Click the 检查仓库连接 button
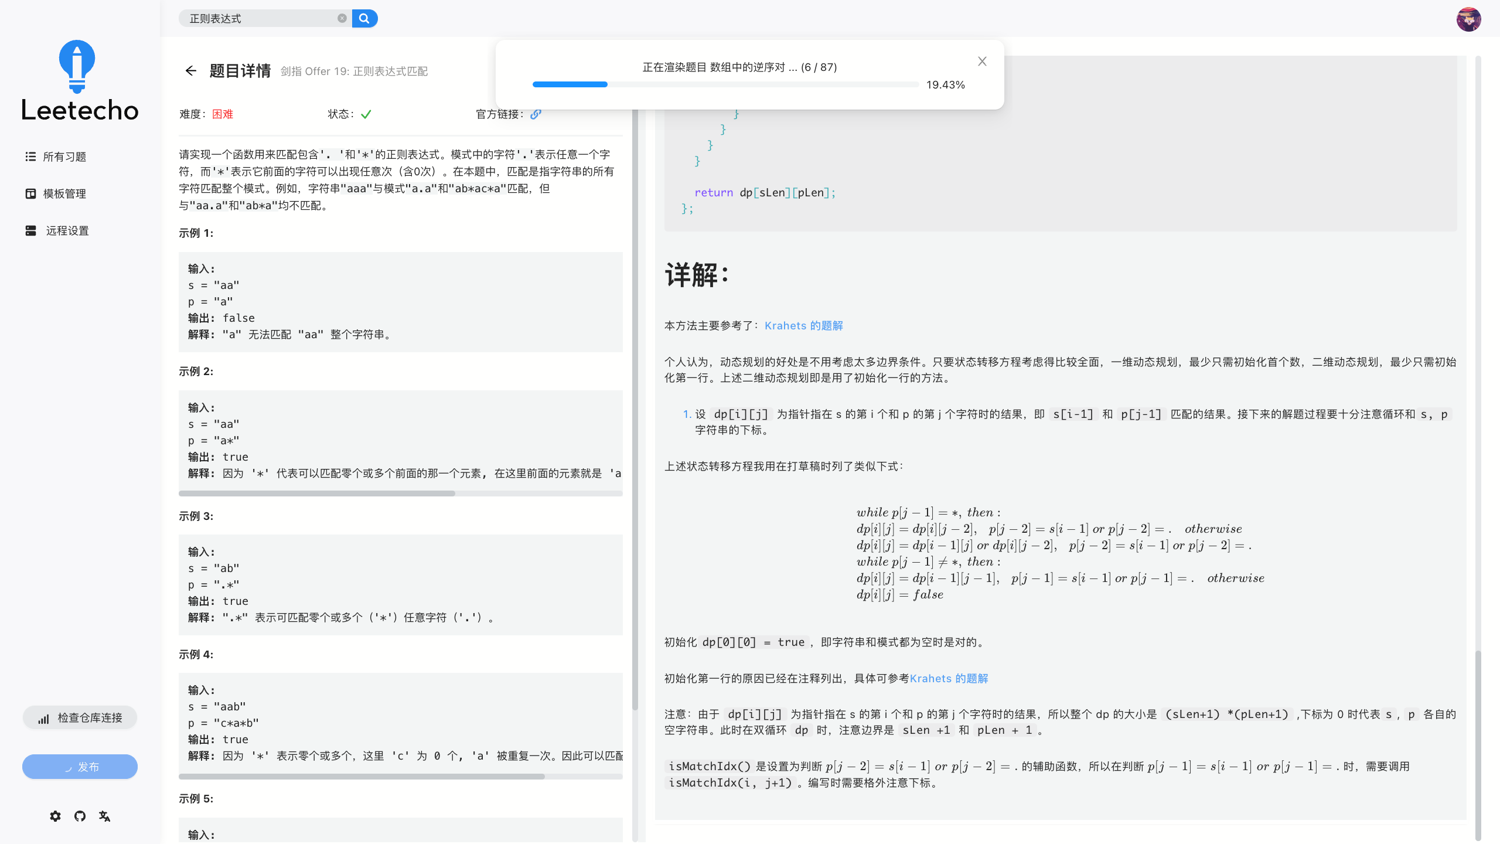Viewport: 1500px width, 844px height. [80, 717]
